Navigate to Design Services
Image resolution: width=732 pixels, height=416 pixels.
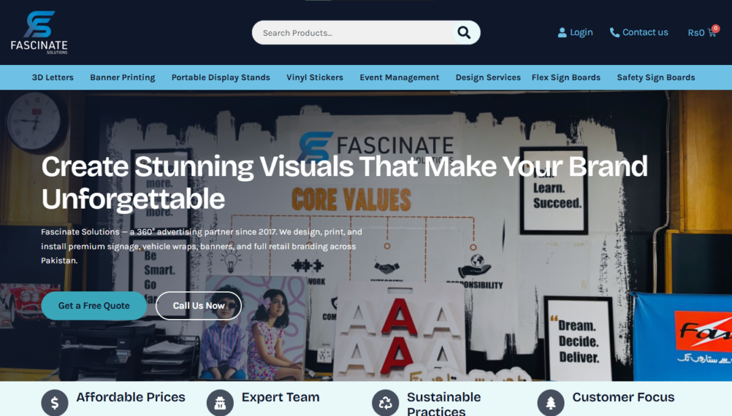(488, 77)
